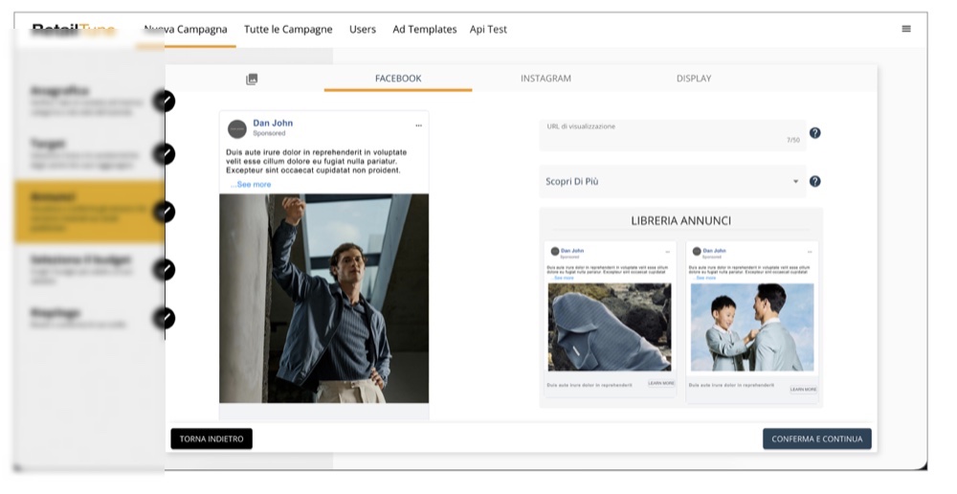Switch to the DISPLAY tab
The height and width of the screenshot is (494, 957).
(693, 79)
